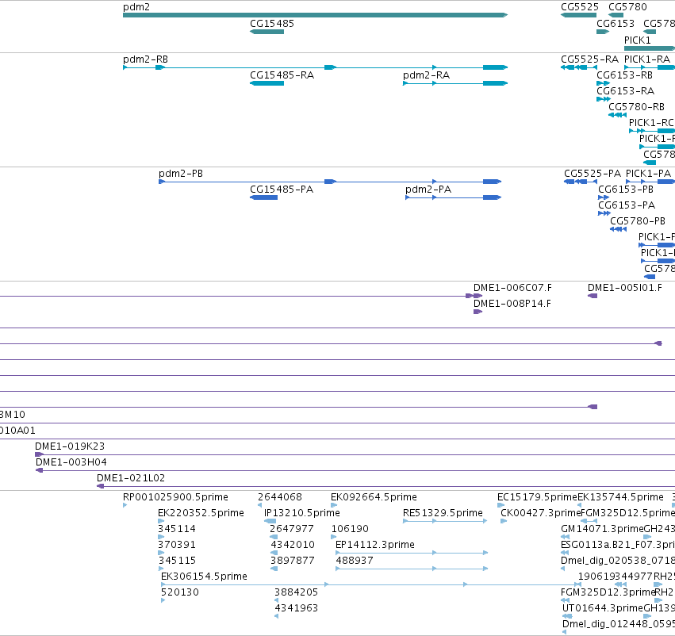The height and width of the screenshot is (636, 675).
Task: Select the pdm2 gene span bar
Action: click(315, 15)
